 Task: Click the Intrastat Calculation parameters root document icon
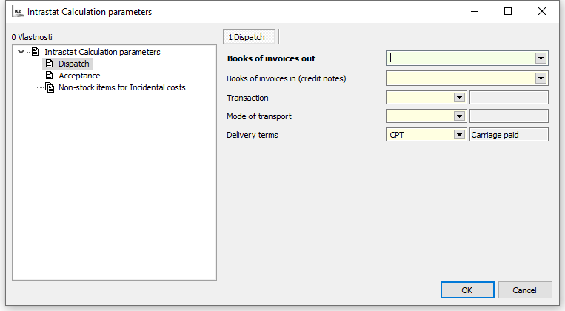coord(35,52)
